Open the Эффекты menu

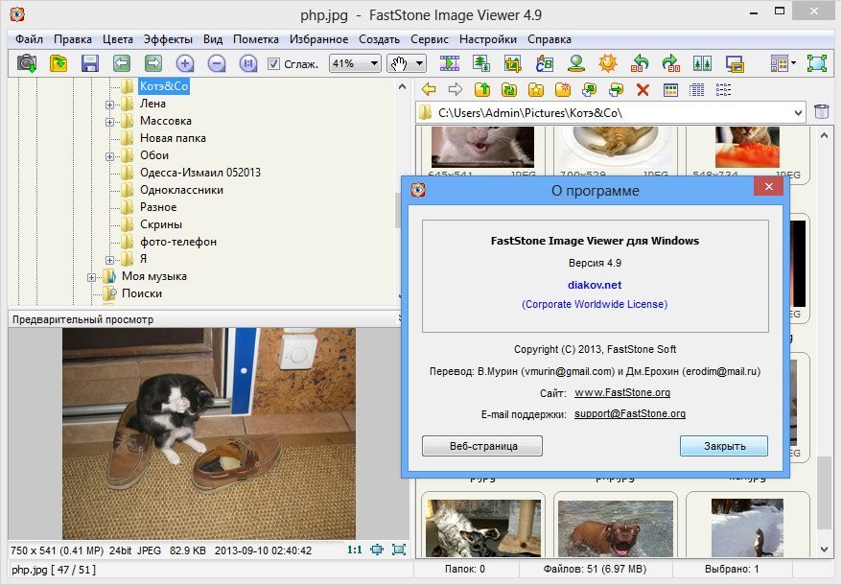168,39
